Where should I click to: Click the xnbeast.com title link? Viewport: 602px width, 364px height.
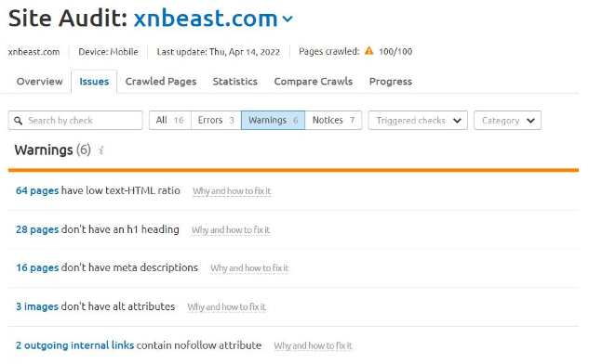[x=206, y=19]
